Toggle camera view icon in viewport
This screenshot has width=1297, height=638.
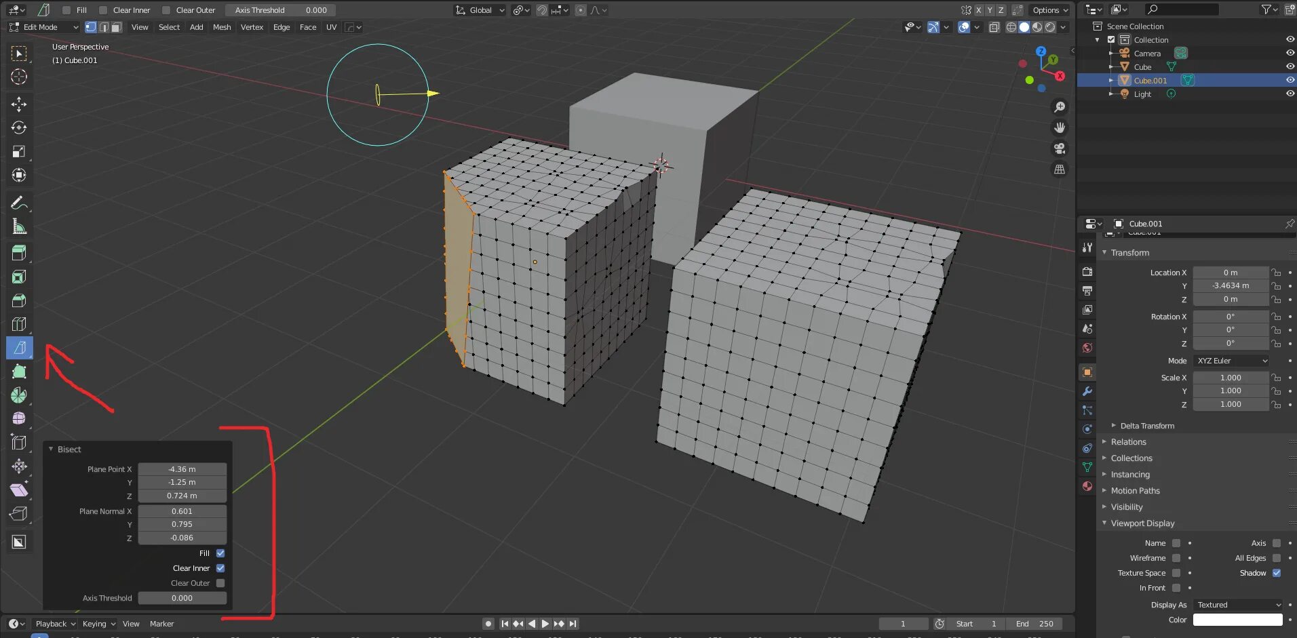pyautogui.click(x=1060, y=148)
